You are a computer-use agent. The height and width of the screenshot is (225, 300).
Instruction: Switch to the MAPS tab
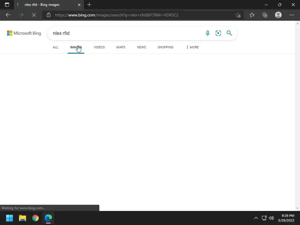(121, 47)
